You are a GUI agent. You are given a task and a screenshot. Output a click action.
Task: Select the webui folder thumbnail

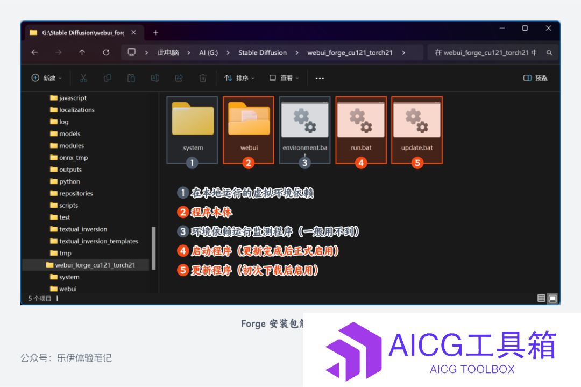coord(249,130)
